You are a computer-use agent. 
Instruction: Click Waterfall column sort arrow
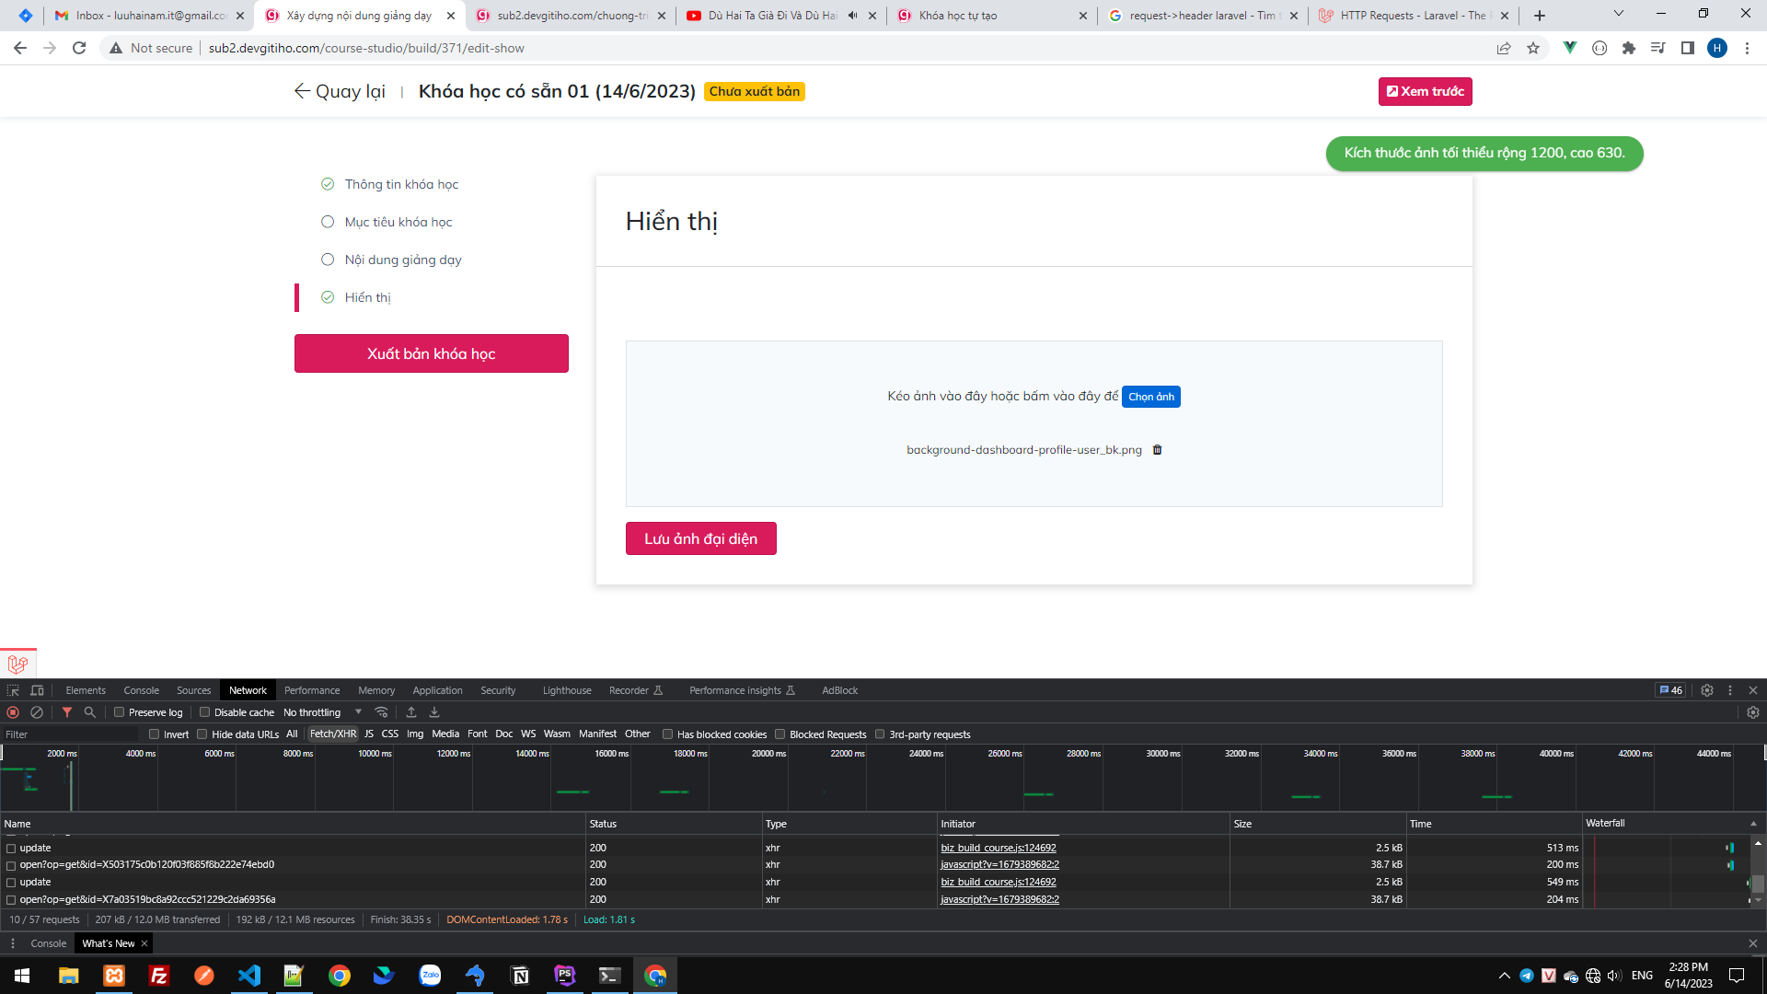tap(1753, 824)
